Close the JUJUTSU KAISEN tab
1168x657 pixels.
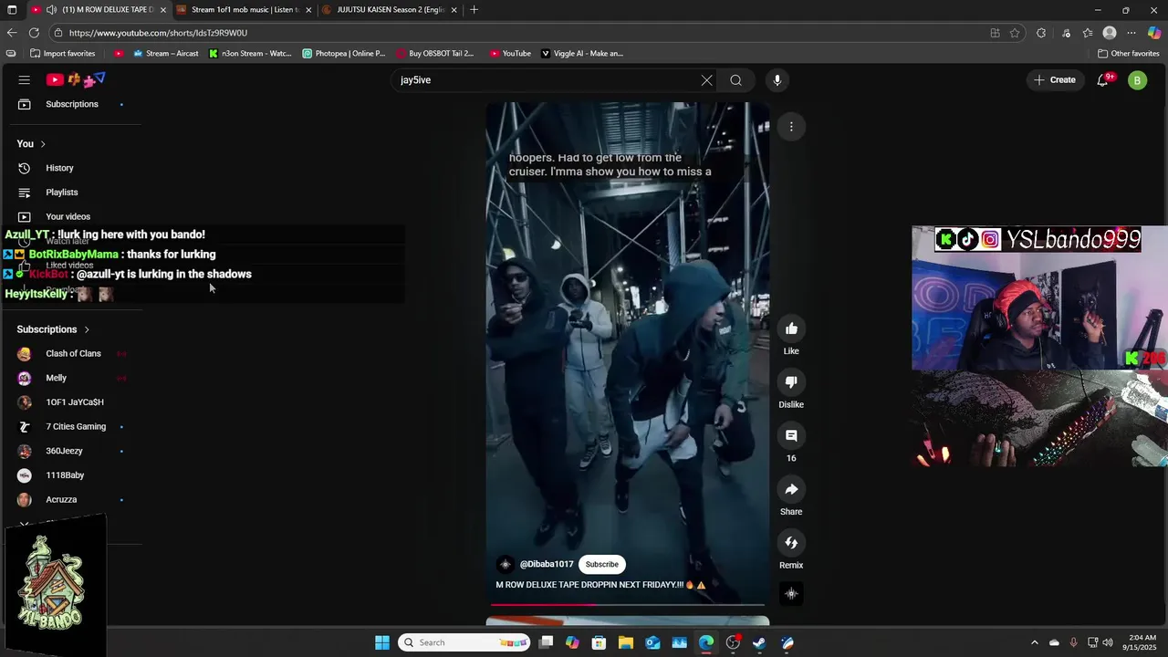tap(454, 10)
